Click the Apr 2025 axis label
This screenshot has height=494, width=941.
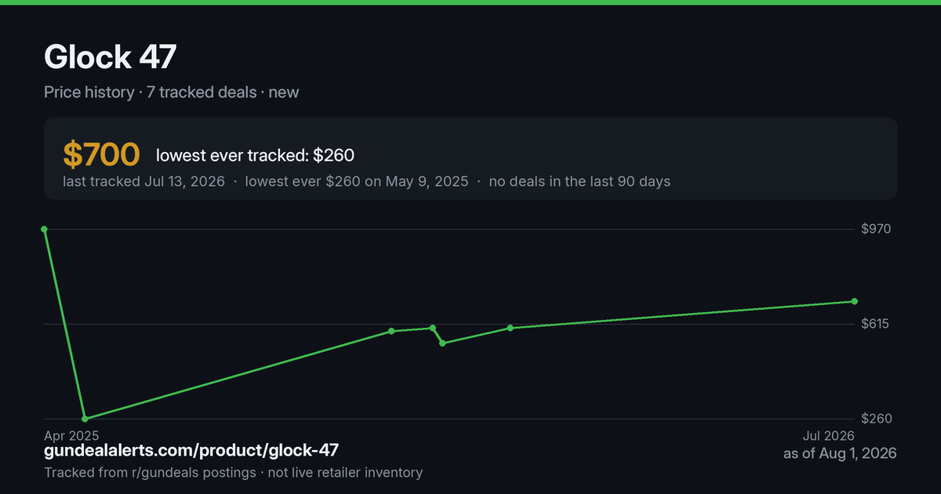(71, 435)
